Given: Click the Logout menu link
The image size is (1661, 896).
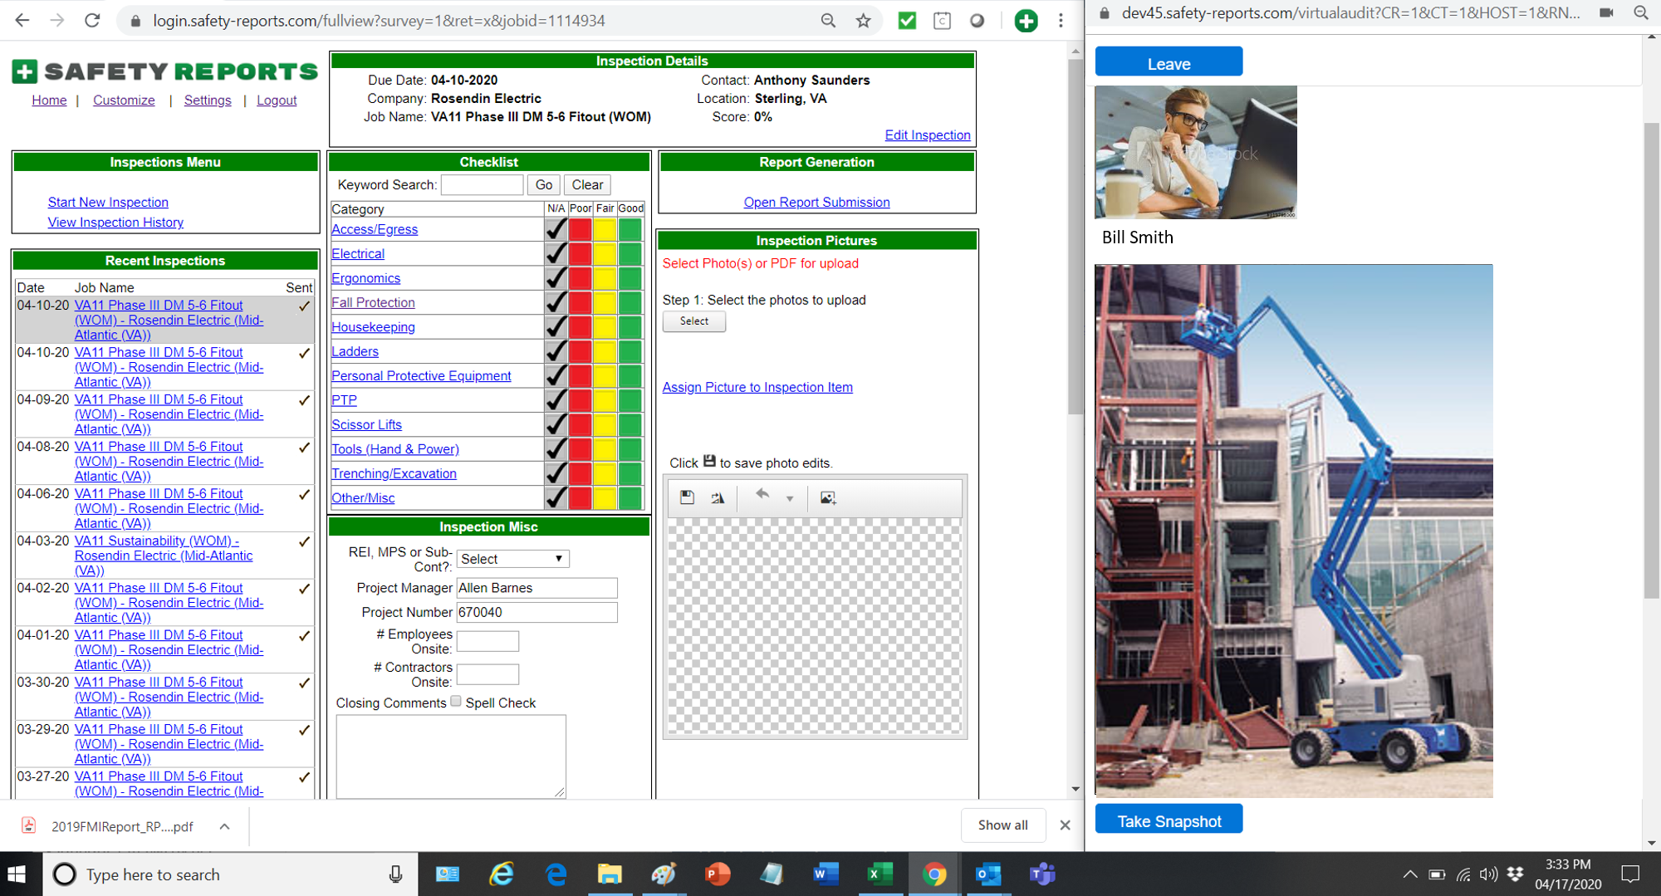Looking at the screenshot, I should pos(277,100).
